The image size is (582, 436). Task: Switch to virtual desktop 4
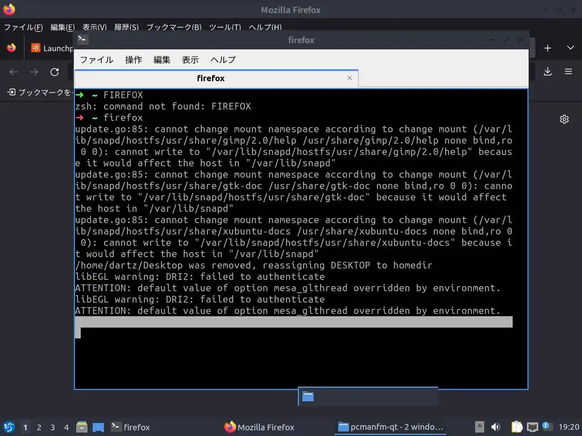point(66,427)
